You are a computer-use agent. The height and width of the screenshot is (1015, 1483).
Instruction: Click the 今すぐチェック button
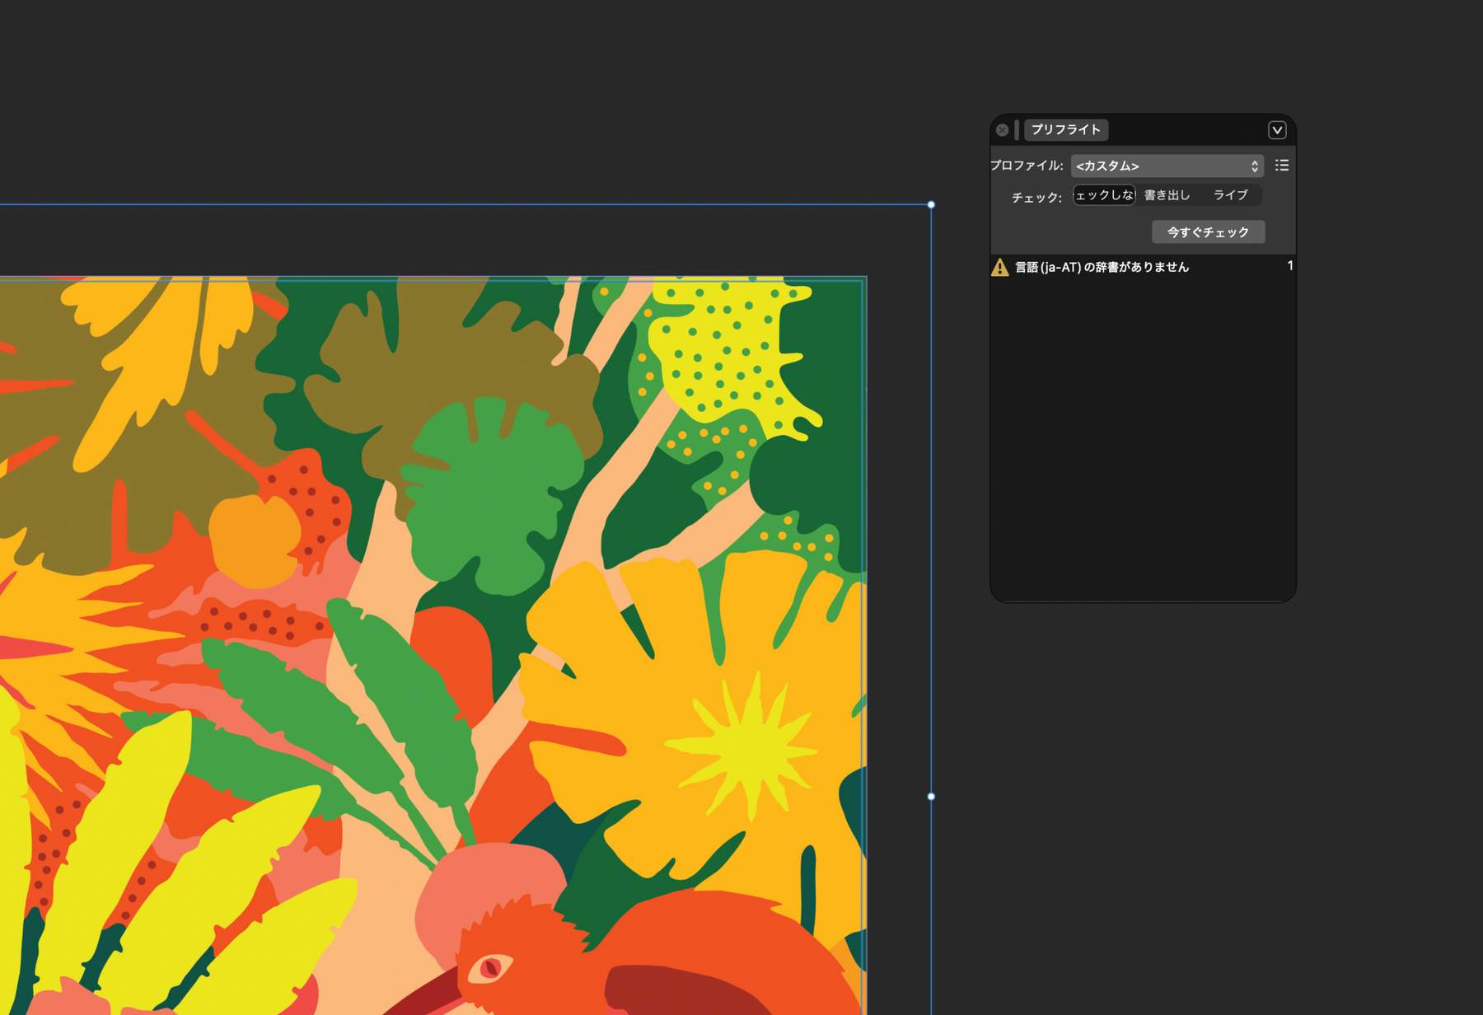click(1208, 232)
